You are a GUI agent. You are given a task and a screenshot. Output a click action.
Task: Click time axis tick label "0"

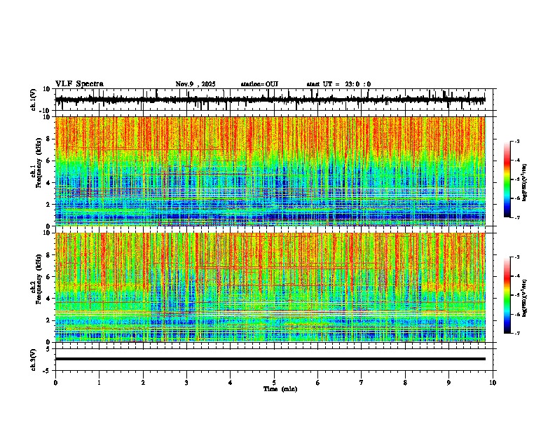[55, 383]
